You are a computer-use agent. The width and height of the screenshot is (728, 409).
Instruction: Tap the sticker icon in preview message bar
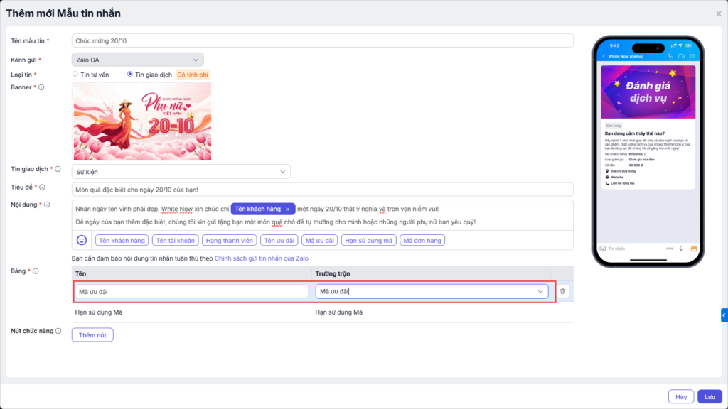coord(603,249)
